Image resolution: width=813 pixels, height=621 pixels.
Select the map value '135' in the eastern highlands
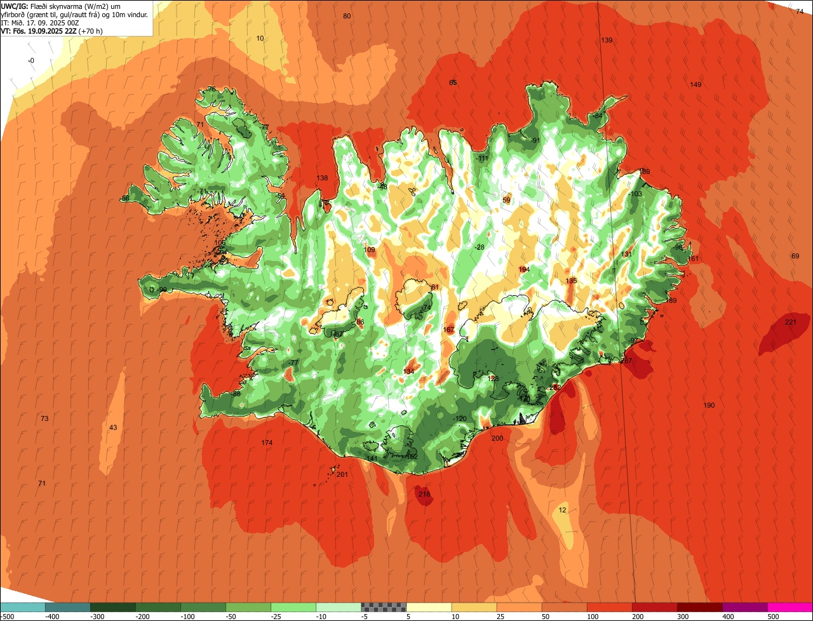[571, 281]
